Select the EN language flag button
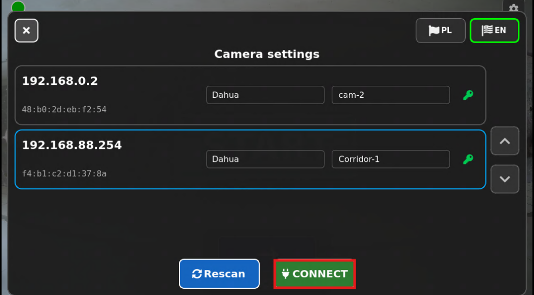534x295 pixels. point(494,31)
